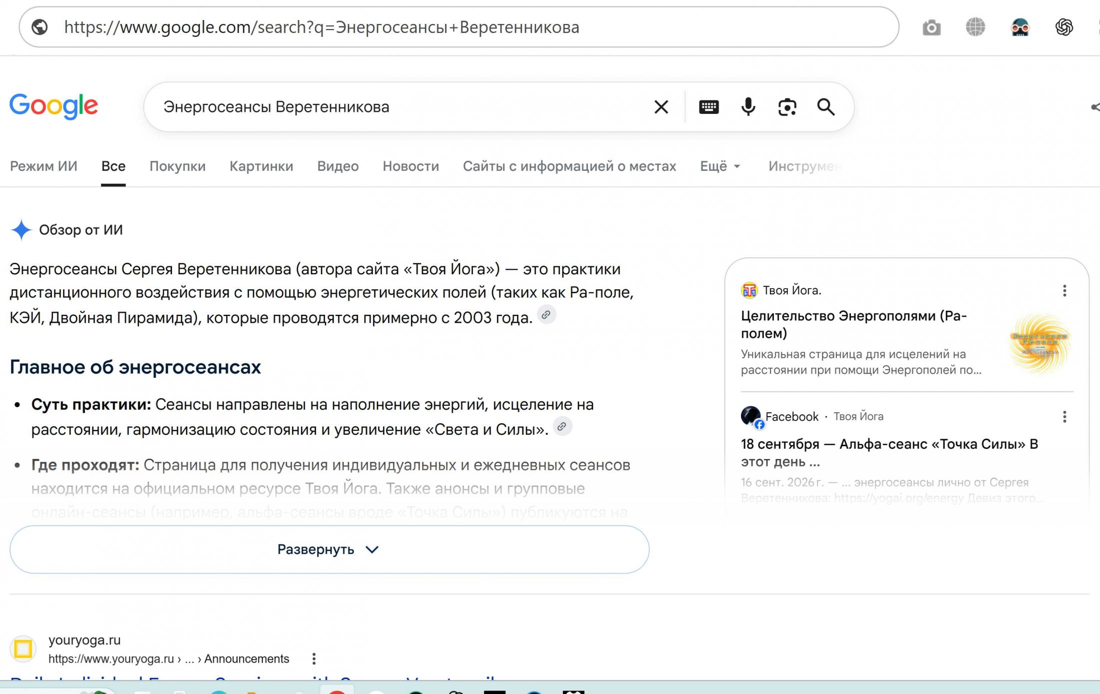This screenshot has height=694, width=1100.
Task: Click the blue AI overview sparkle icon
Action: [21, 230]
